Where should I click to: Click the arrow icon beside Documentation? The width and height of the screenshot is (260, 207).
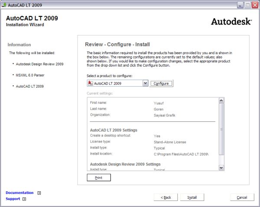39,193
